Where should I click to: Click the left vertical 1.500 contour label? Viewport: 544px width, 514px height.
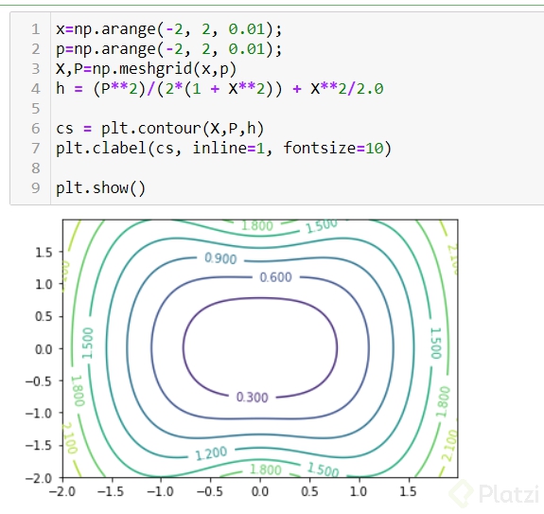[87, 343]
